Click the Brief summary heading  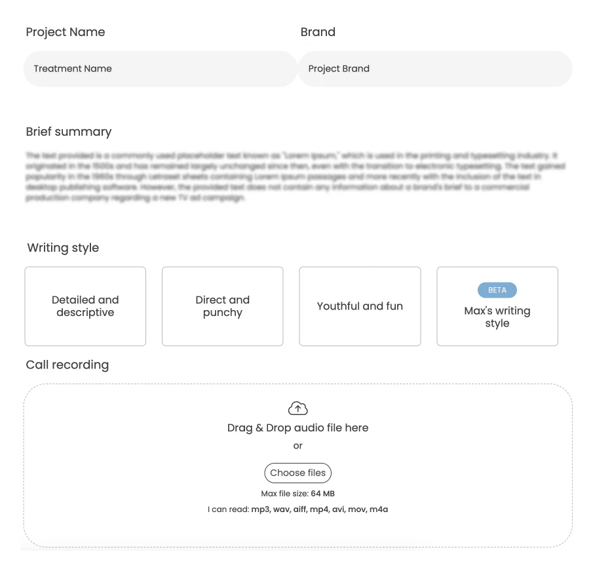(x=68, y=132)
